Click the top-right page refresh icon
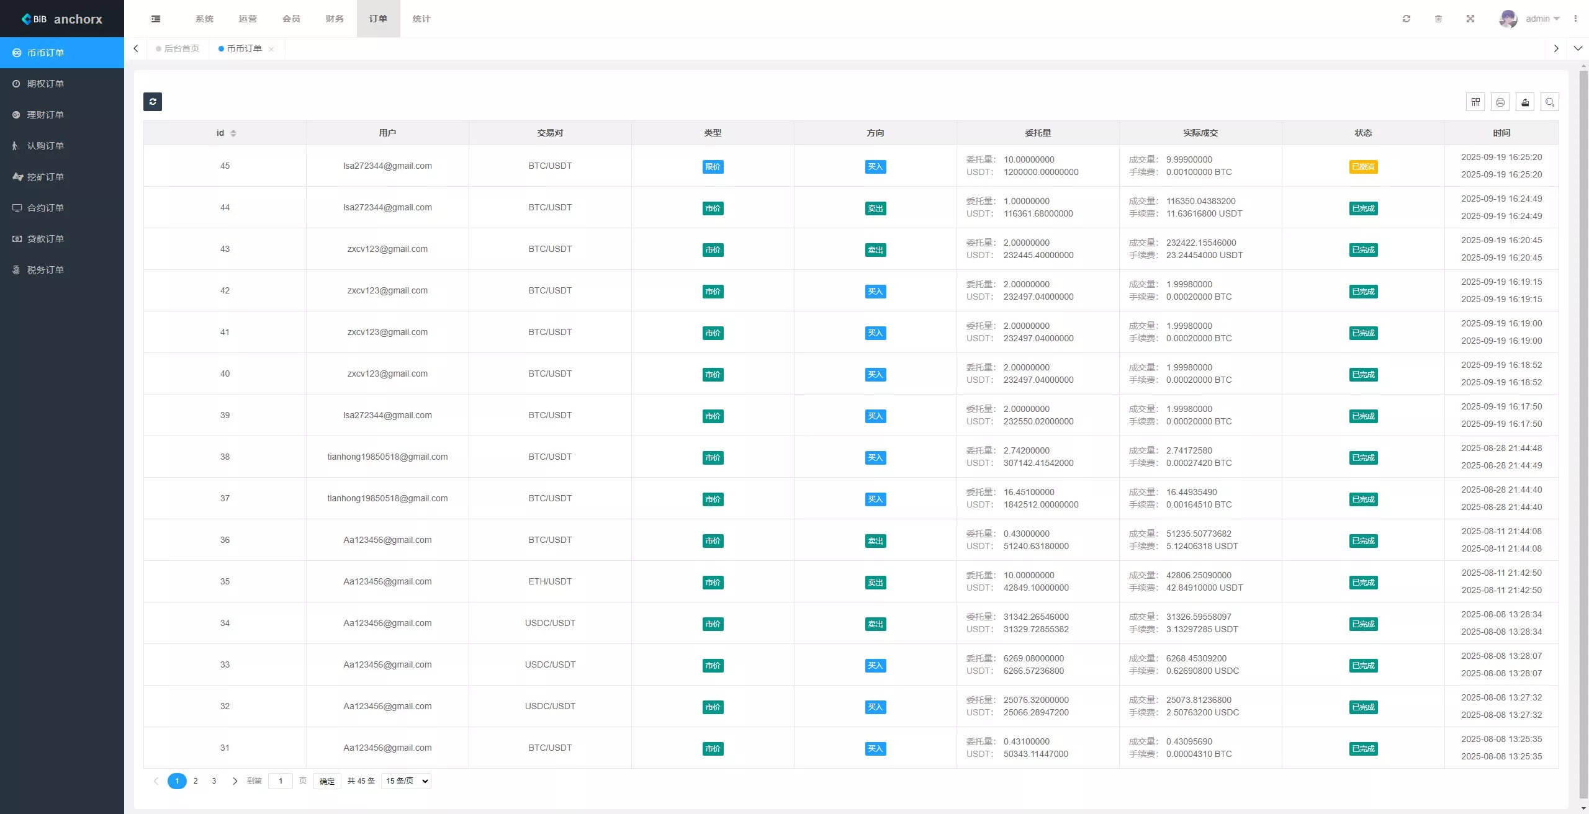This screenshot has height=814, width=1589. click(x=1407, y=19)
